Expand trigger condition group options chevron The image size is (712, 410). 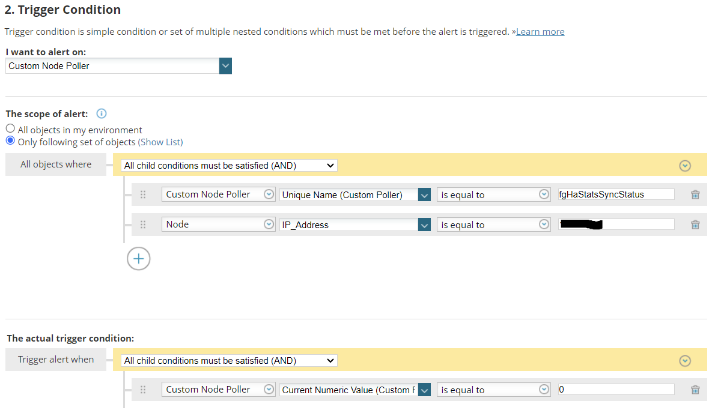684,361
